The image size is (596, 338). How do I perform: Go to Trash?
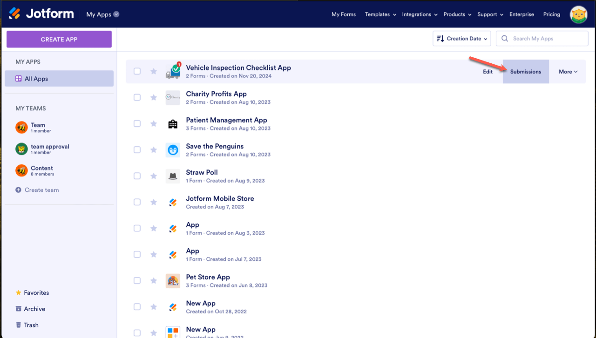27,325
